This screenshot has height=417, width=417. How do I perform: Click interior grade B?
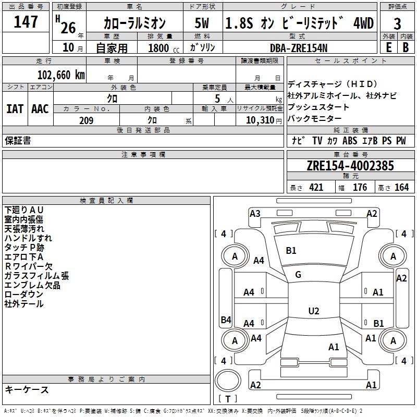coord(406,47)
